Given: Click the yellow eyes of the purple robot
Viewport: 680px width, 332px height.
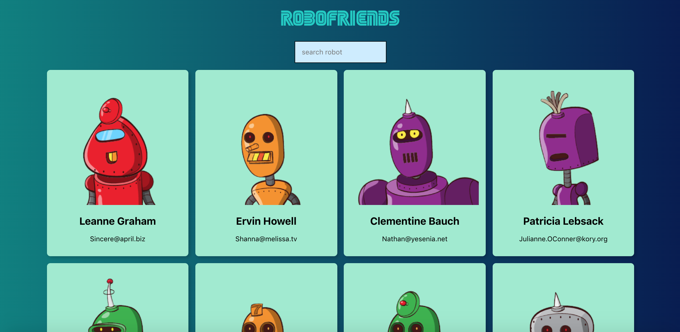Looking at the screenshot, I should [x=408, y=134].
